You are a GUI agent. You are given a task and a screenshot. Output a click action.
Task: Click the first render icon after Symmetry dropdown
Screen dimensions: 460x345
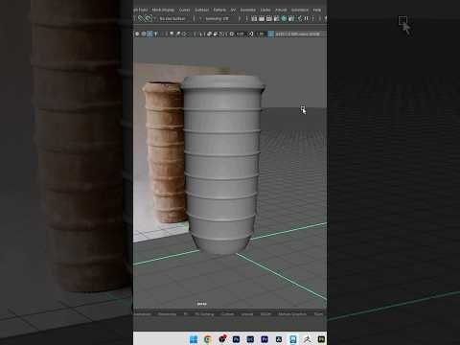point(254,19)
